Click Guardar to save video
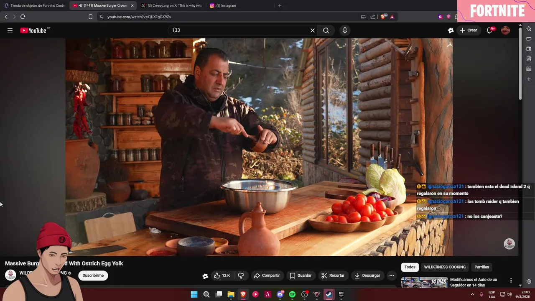This screenshot has width=535, height=301. pos(301,275)
